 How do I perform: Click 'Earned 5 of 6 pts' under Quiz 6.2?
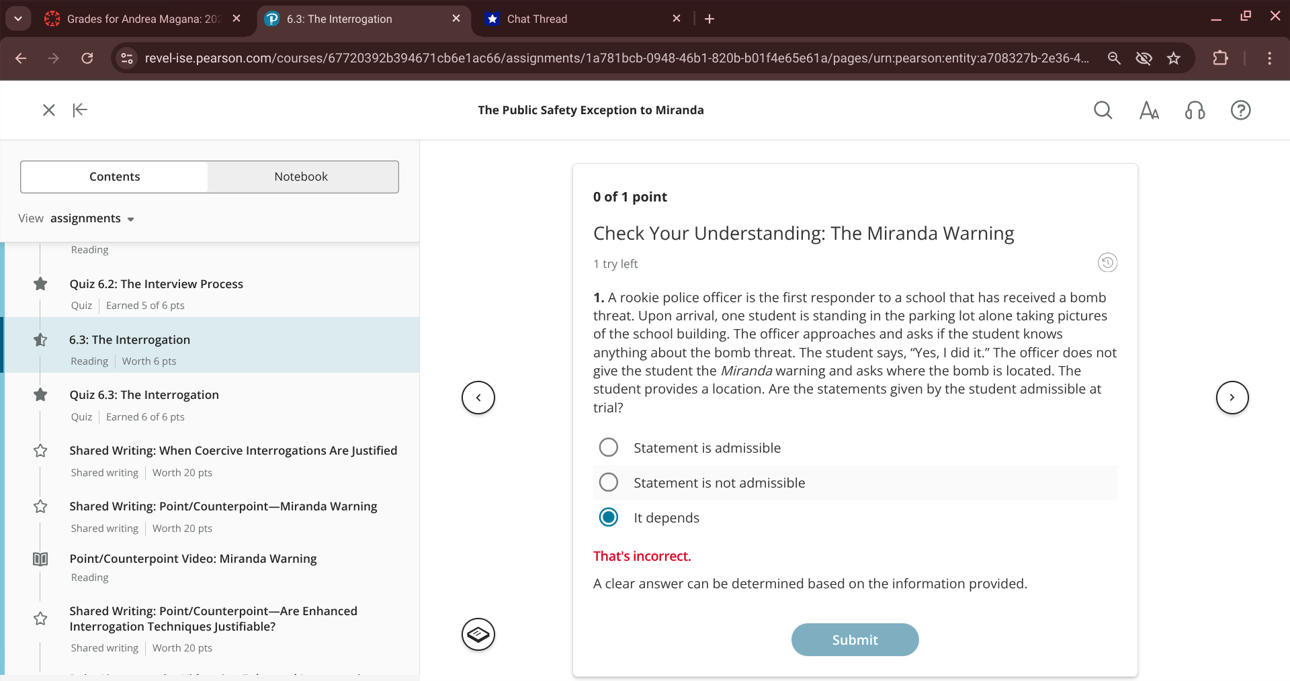click(145, 306)
